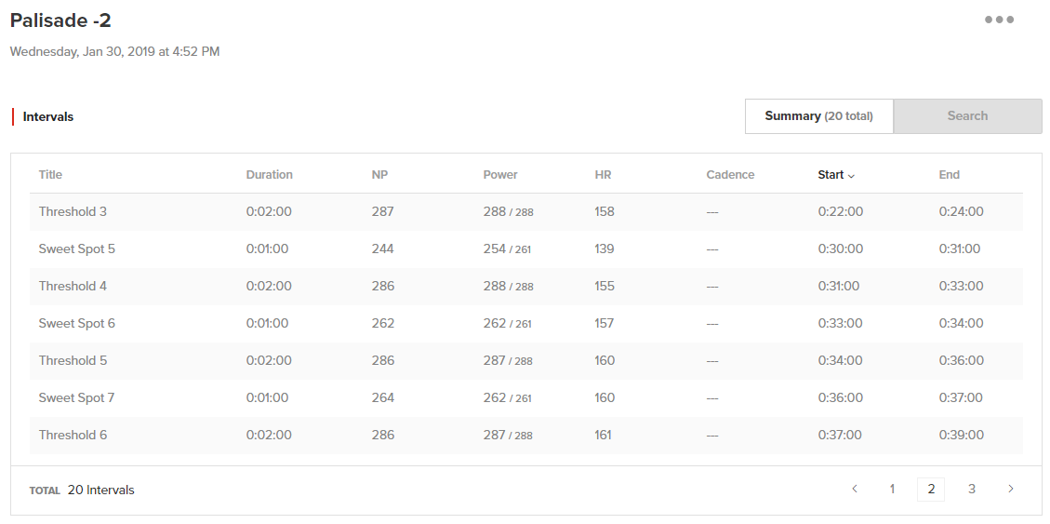Screen dimensions: 1050x524
Task: Go to next page arrow
Action: [x=1011, y=489]
